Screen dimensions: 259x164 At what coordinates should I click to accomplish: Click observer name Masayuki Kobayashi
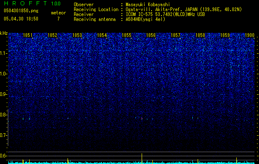(148, 5)
